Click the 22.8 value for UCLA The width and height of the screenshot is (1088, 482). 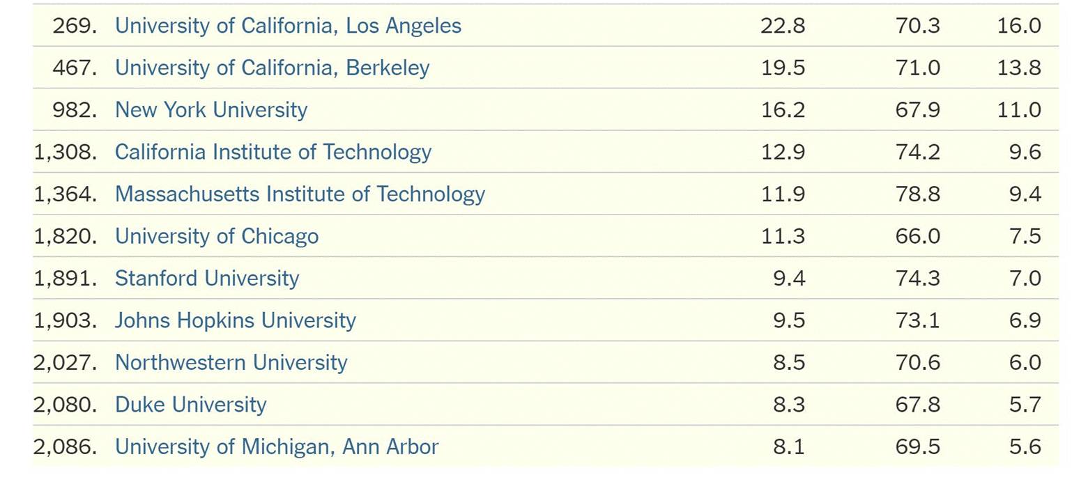pyautogui.click(x=782, y=26)
